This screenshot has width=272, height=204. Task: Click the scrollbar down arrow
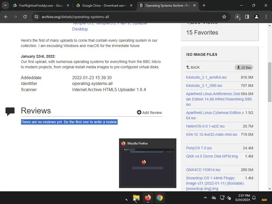pos(270,189)
